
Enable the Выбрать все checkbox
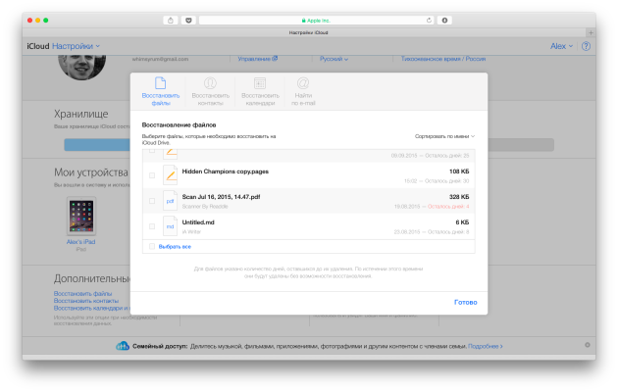click(x=150, y=247)
